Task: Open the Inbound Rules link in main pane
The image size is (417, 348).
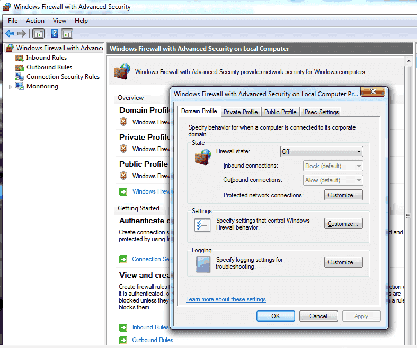Action: pyautogui.click(x=150, y=327)
